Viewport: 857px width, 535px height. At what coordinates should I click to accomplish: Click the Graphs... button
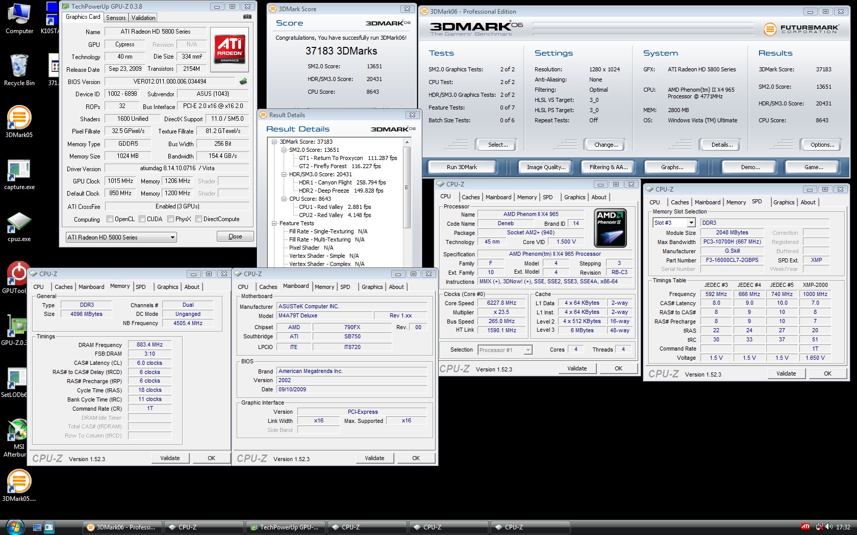pyautogui.click(x=672, y=167)
